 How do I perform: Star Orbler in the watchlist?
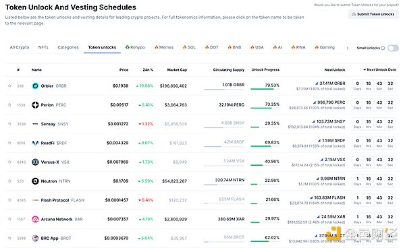[x=9, y=86]
